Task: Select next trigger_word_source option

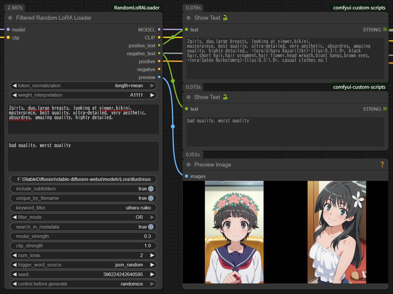Action: [x=152, y=265]
